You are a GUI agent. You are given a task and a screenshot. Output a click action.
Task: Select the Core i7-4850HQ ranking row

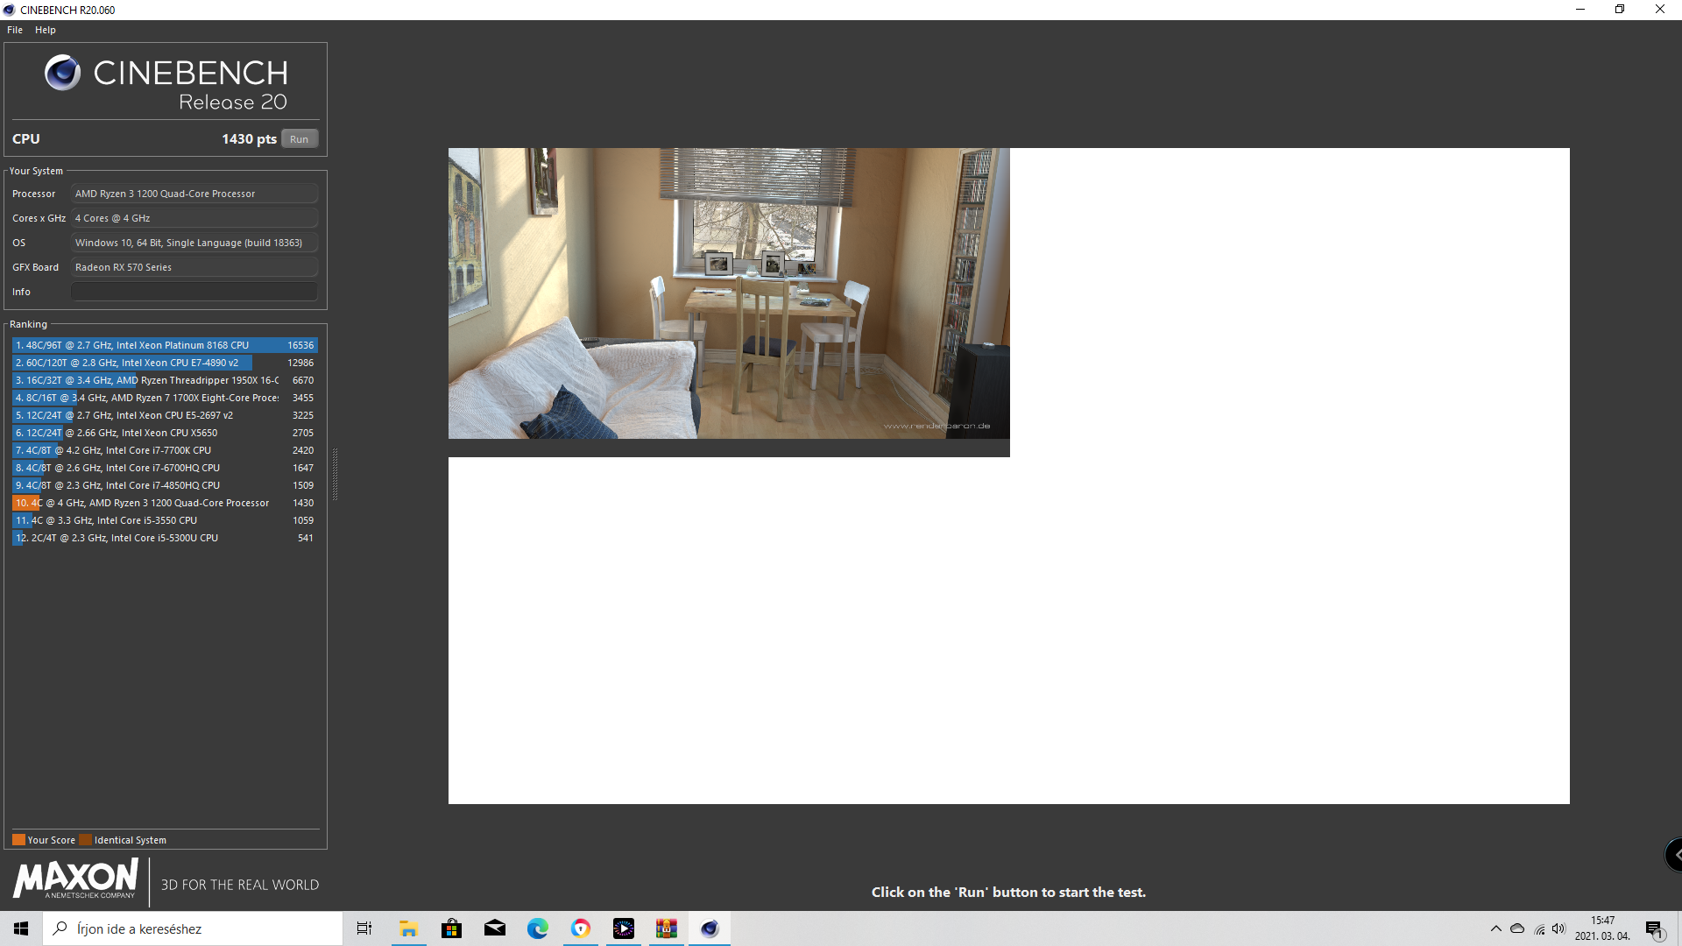coord(165,485)
